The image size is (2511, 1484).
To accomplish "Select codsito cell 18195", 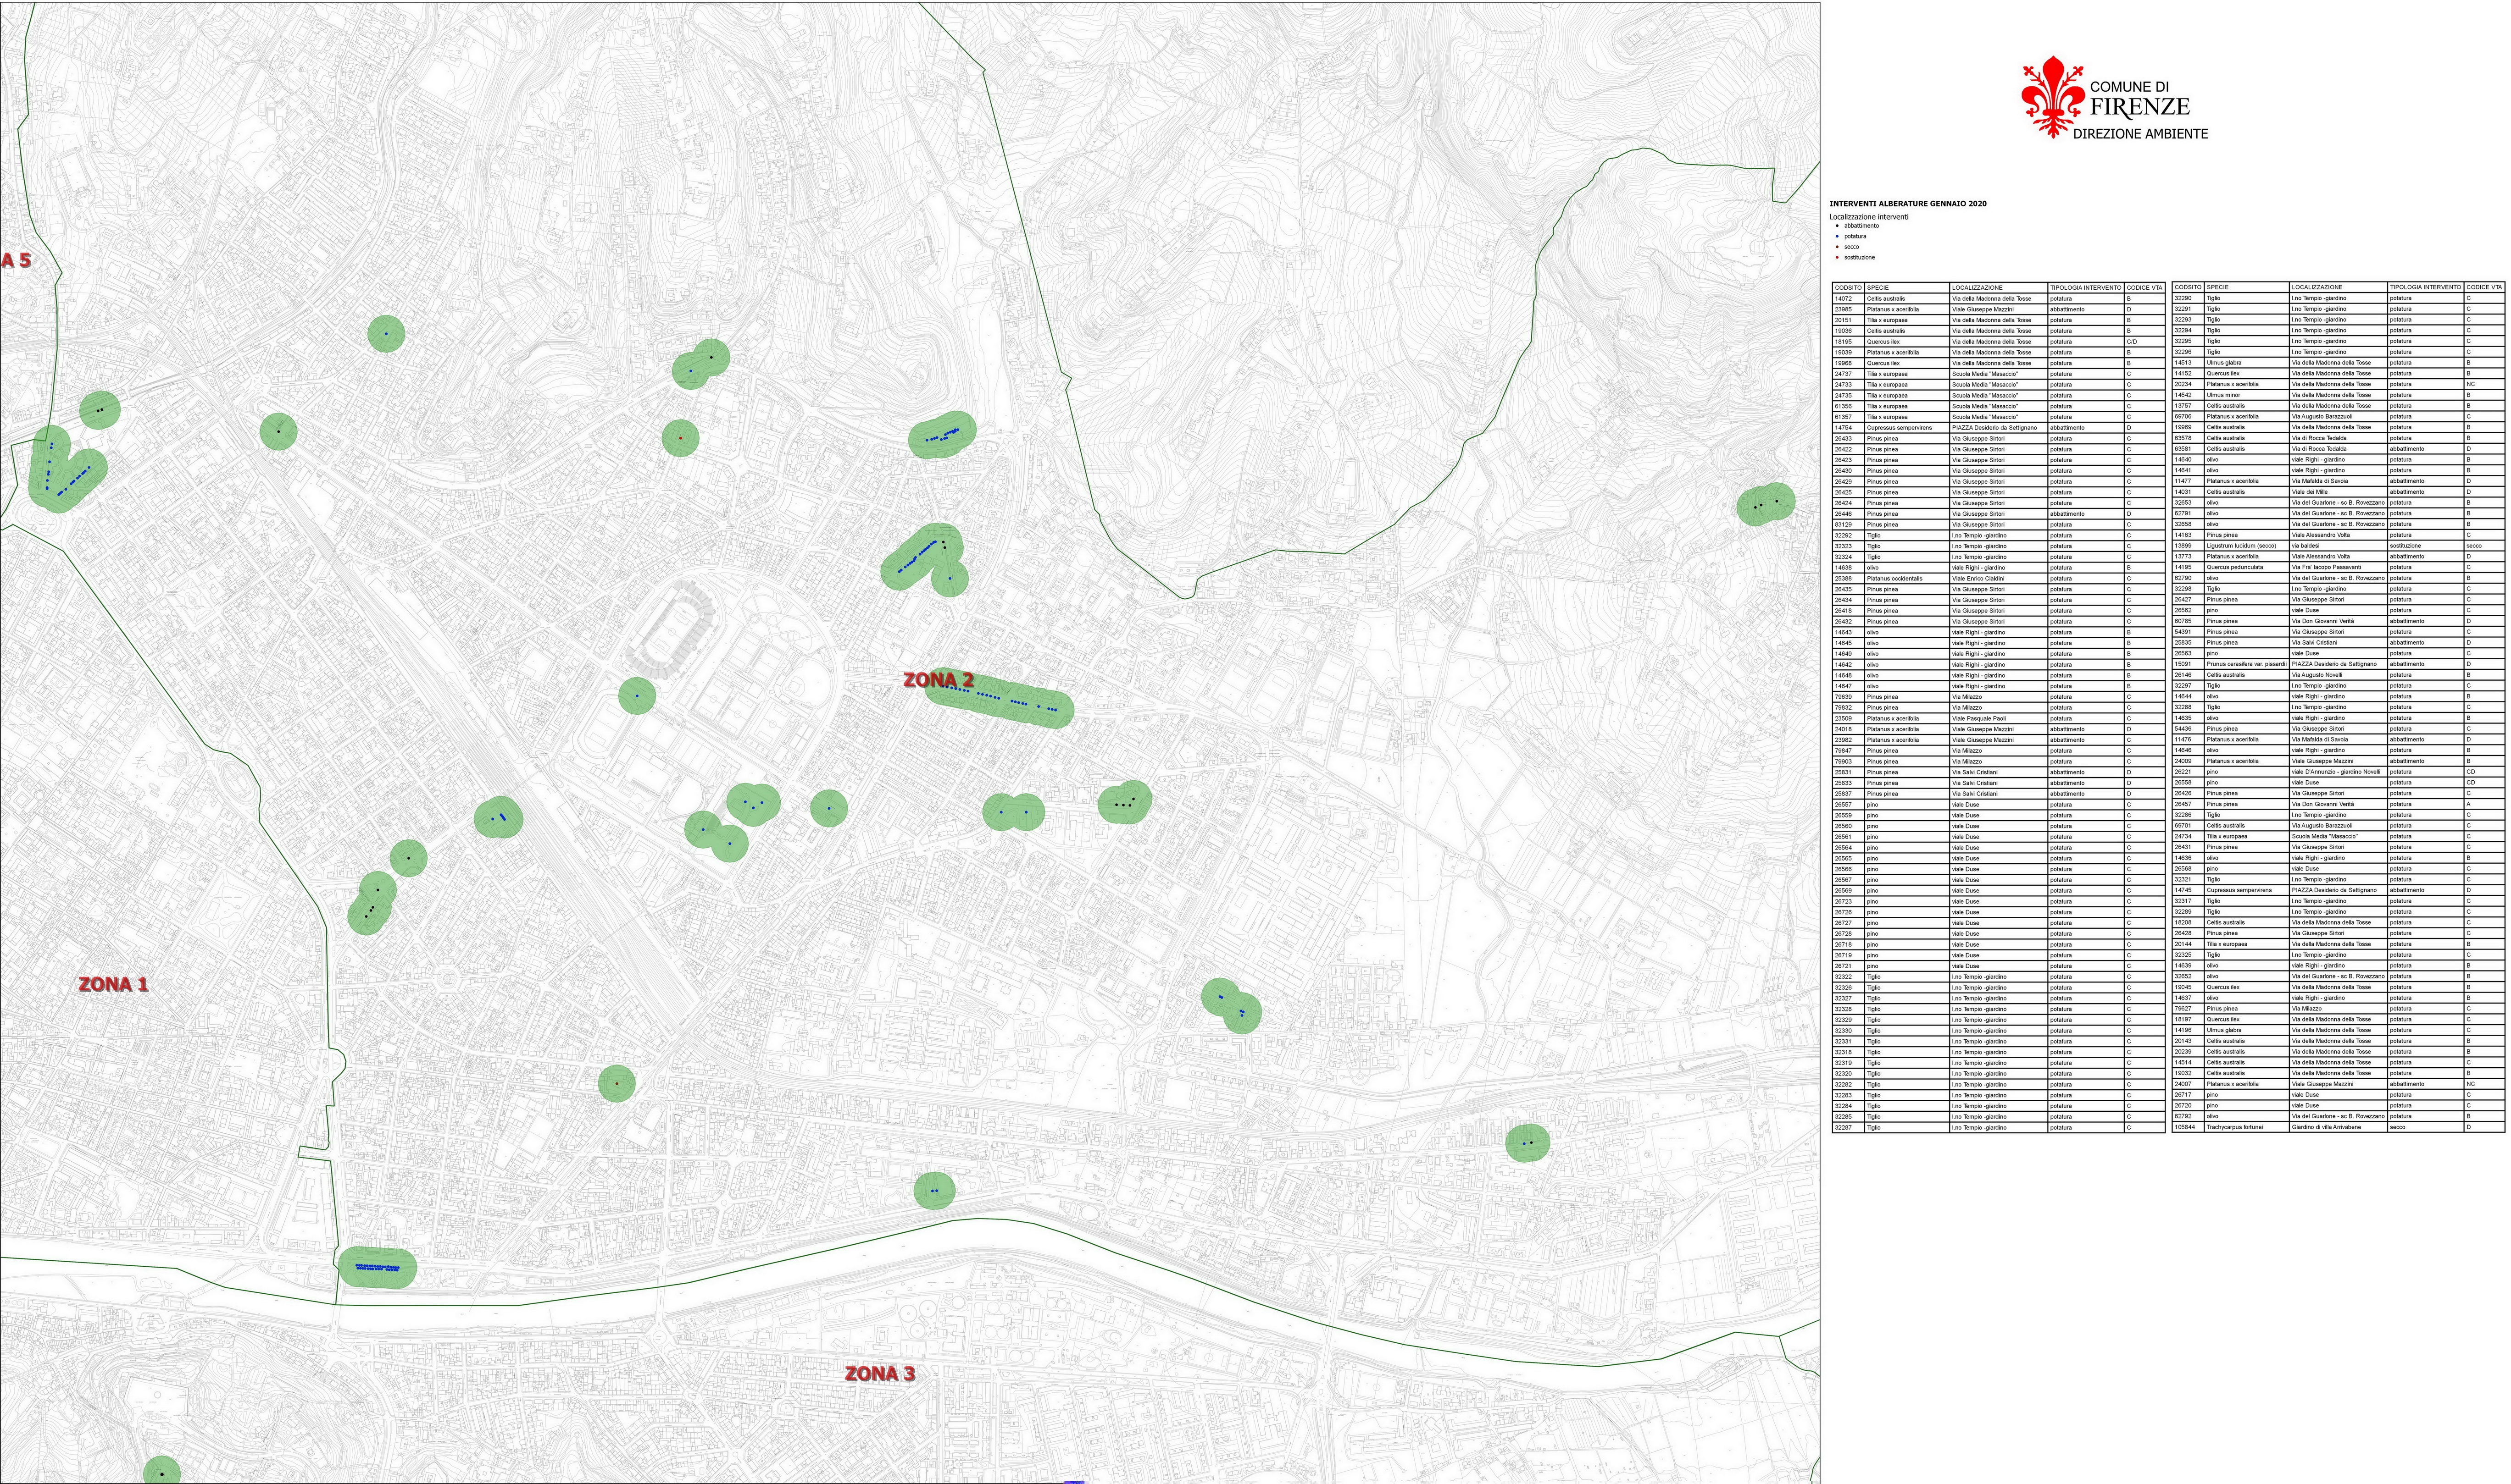I will click(1848, 342).
